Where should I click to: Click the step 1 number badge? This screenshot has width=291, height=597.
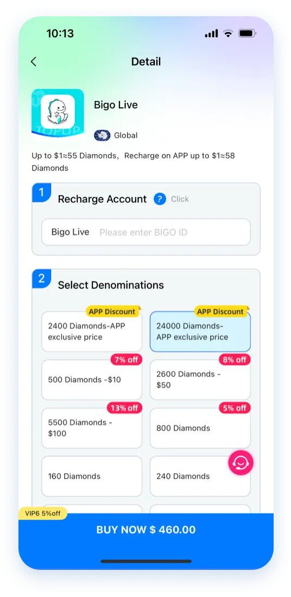tap(41, 192)
